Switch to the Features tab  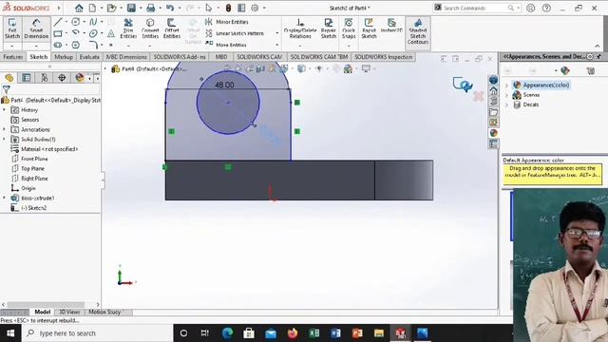(12, 57)
